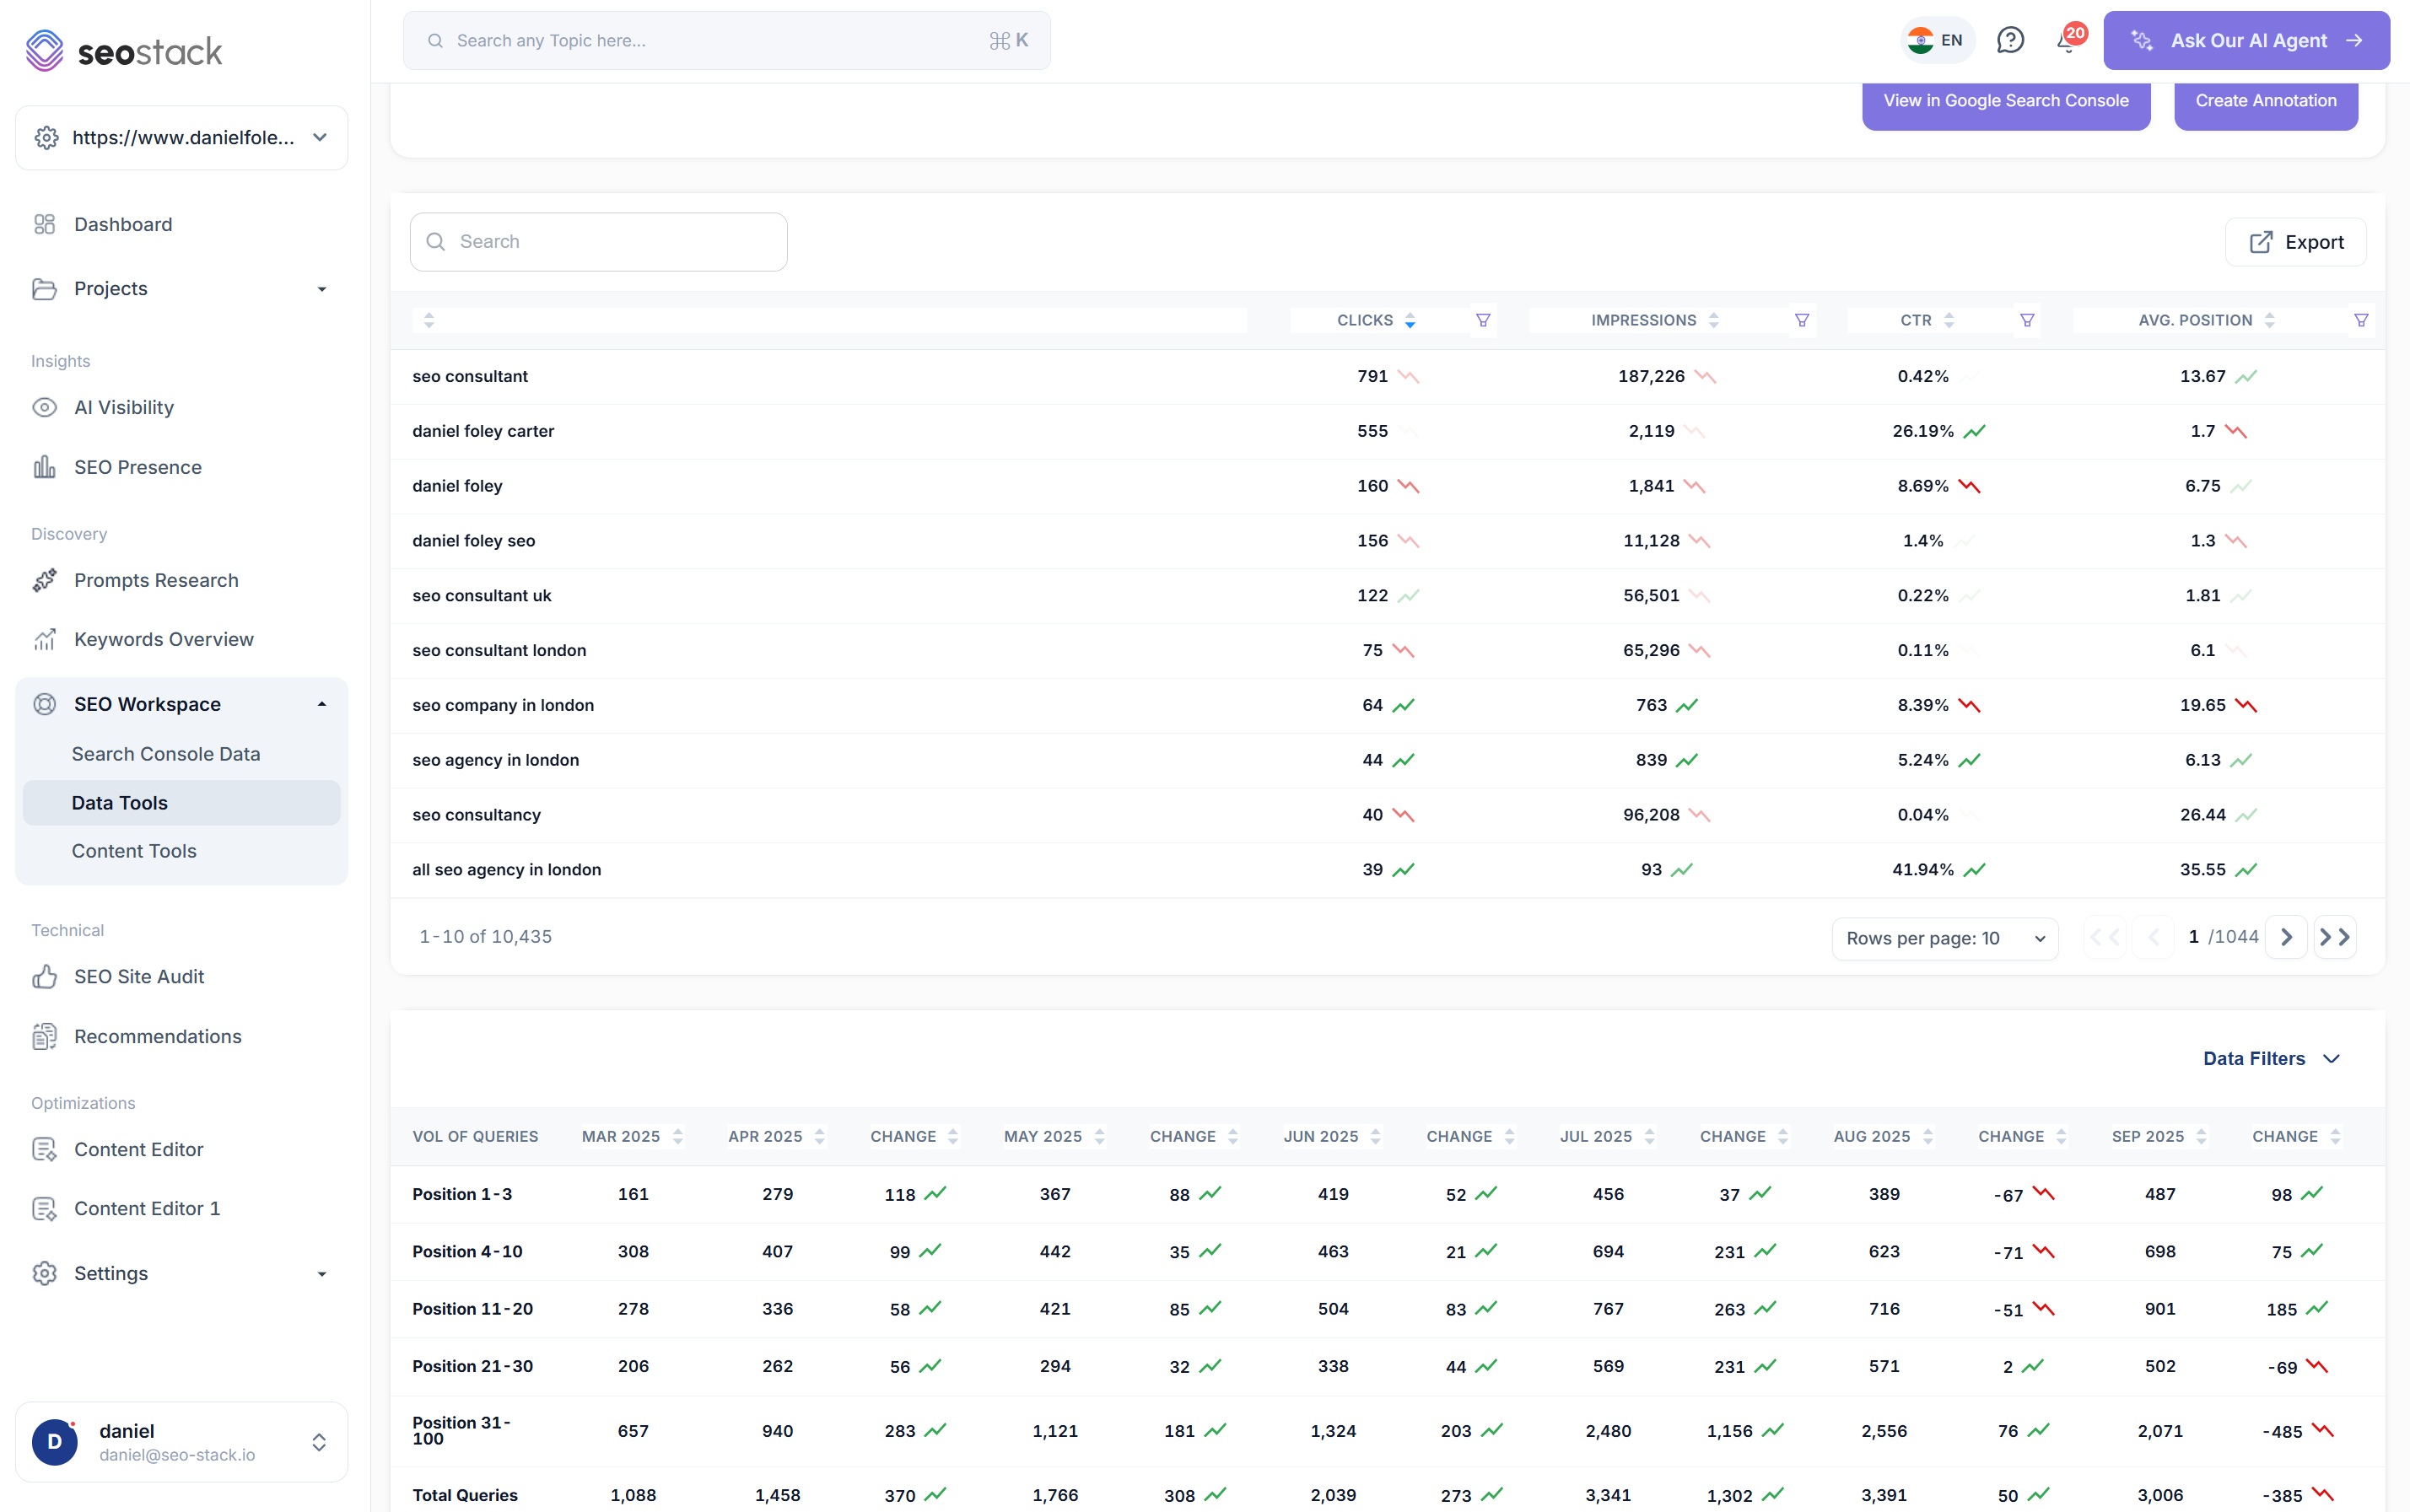Screen dimensions: 2410x1512
Task: Sort by the Avg. Position column arrows
Action: [x=2270, y=320]
